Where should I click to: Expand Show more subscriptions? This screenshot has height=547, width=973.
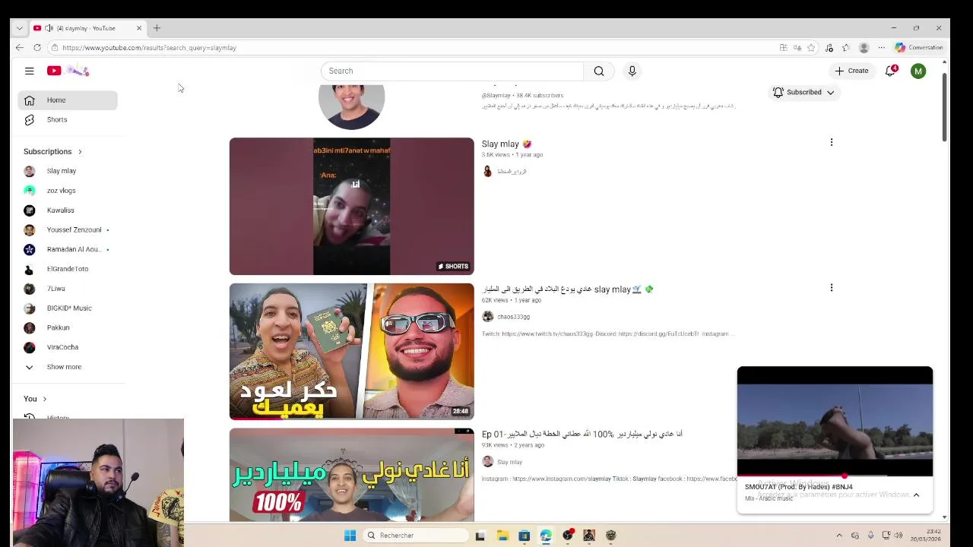click(68, 367)
